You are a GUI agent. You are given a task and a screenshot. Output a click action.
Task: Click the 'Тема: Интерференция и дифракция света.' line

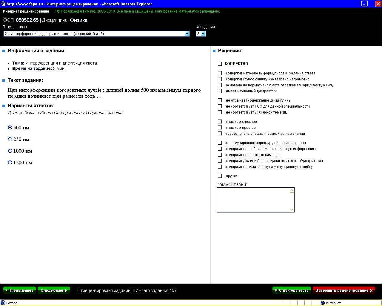(x=55, y=63)
